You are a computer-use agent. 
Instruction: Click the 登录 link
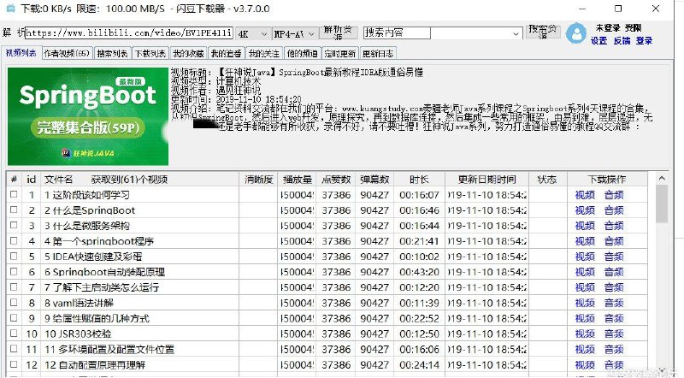click(x=644, y=40)
